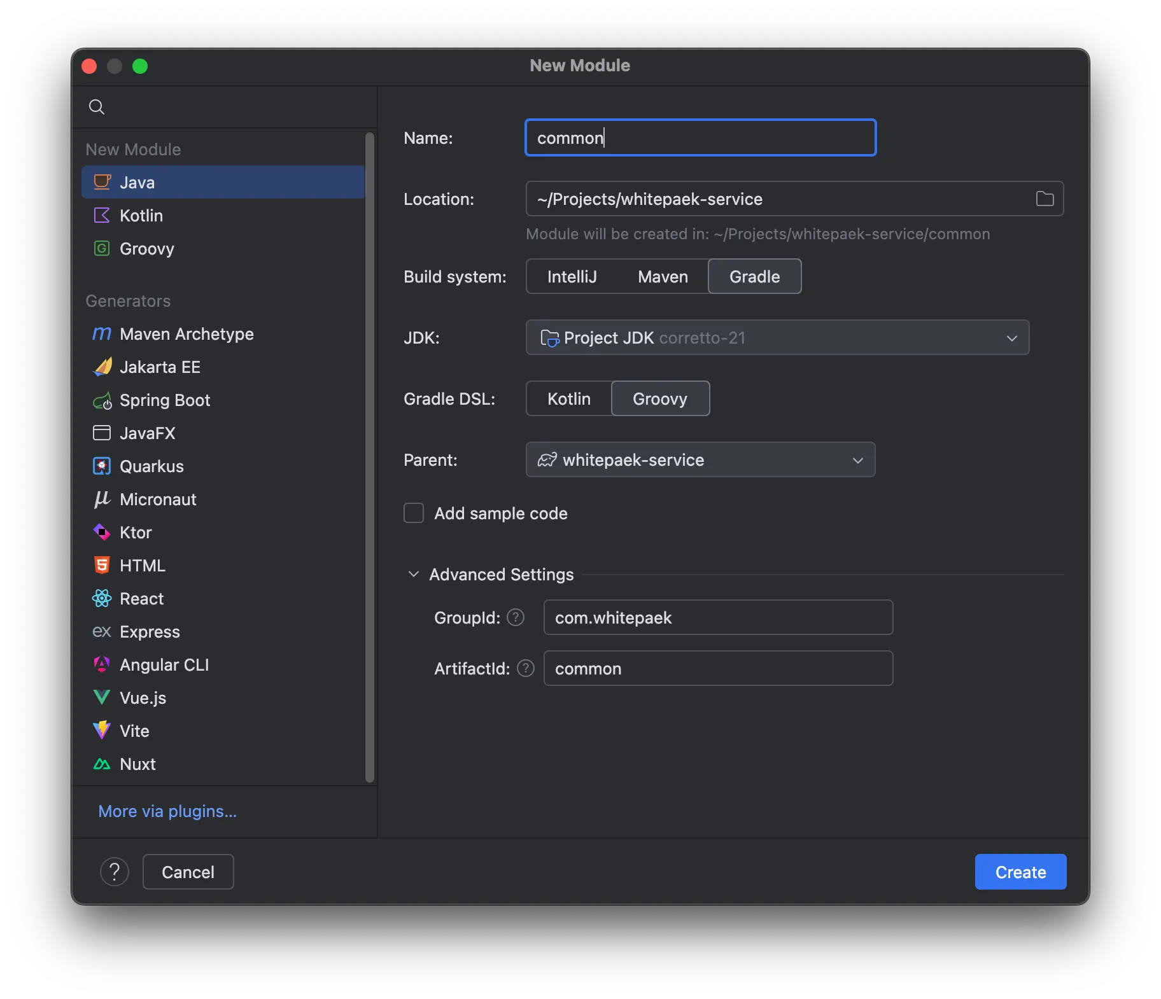Click the Project JDK folder icon
This screenshot has height=999, width=1161.
(549, 338)
